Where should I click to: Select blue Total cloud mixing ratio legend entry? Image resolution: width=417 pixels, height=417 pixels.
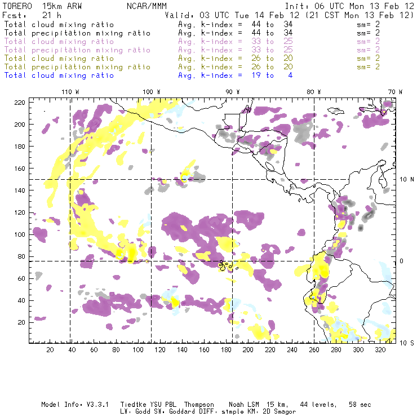pos(59,75)
